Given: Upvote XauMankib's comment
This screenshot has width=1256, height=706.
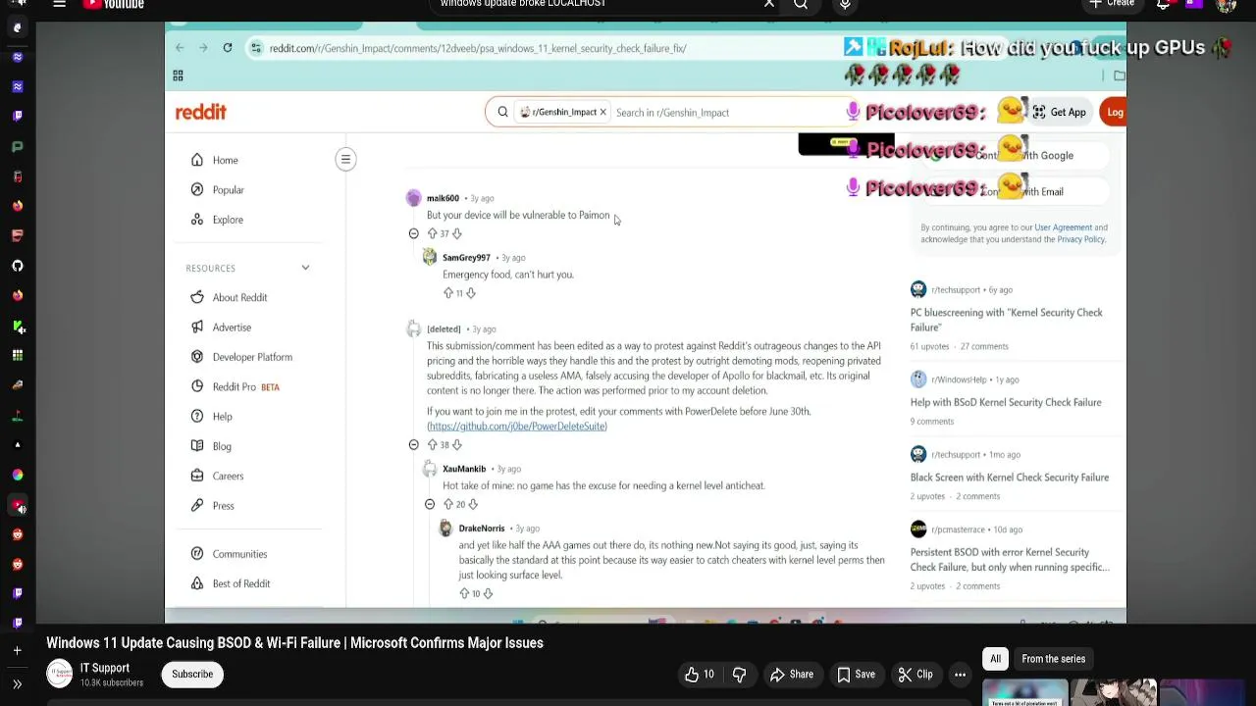Looking at the screenshot, I should click(447, 504).
